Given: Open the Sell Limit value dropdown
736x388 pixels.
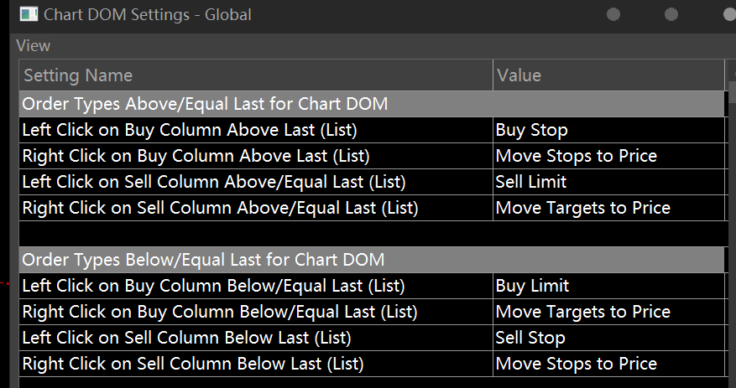Looking at the screenshot, I should click(x=608, y=182).
